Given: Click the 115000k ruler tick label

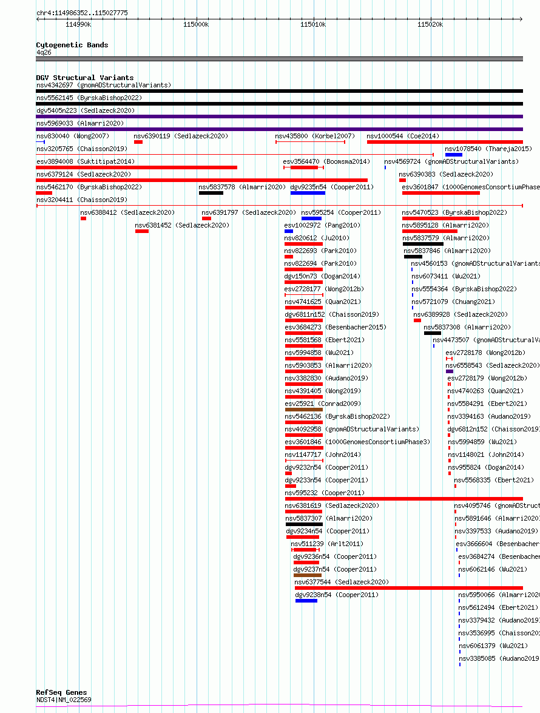Looking at the screenshot, I should (x=196, y=24).
